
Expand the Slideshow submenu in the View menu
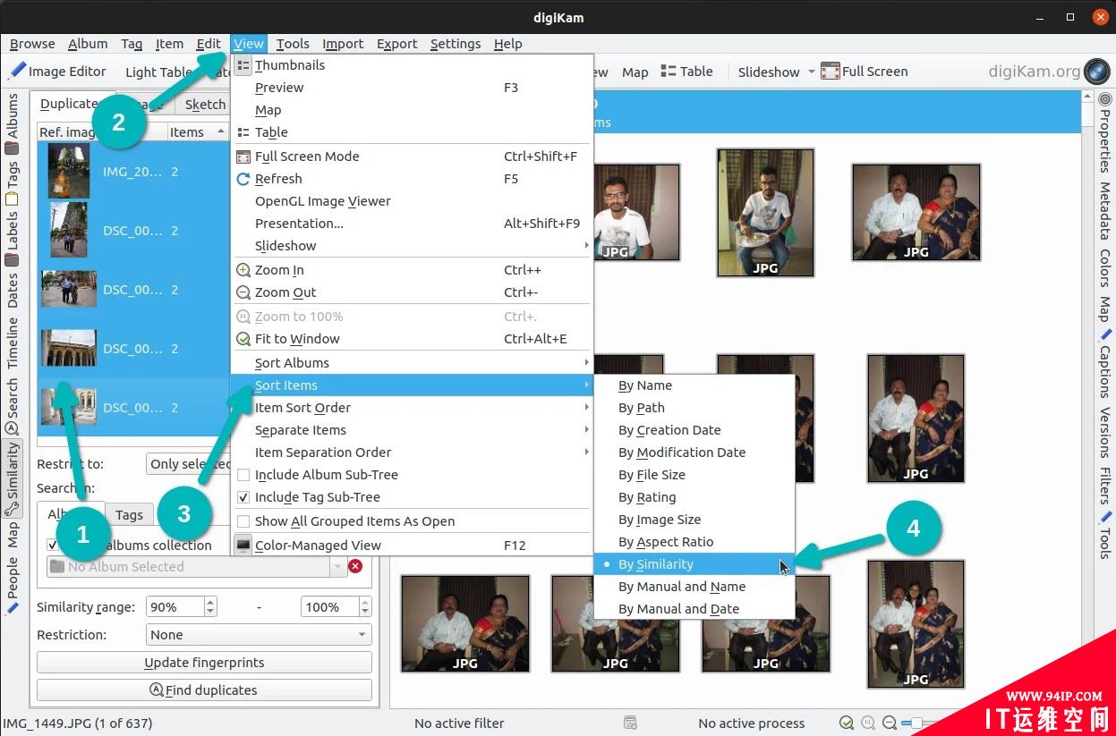413,246
